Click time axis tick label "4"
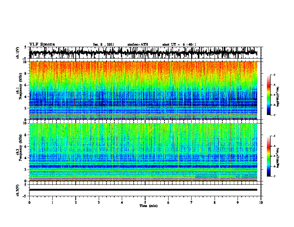 [122, 203]
